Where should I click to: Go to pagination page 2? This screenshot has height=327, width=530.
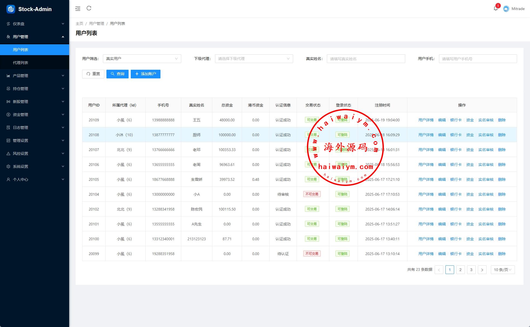click(460, 270)
